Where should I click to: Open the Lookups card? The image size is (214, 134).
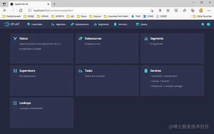[42, 113]
